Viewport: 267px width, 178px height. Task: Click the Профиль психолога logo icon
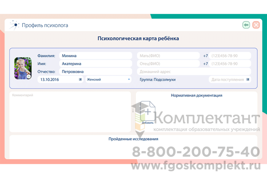[x=14, y=25]
